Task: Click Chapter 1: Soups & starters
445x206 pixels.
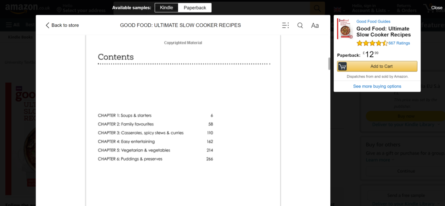Action: point(125,115)
